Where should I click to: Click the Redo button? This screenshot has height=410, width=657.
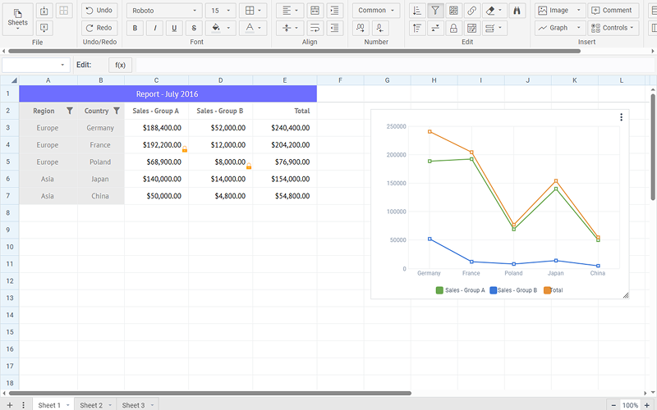click(x=99, y=28)
